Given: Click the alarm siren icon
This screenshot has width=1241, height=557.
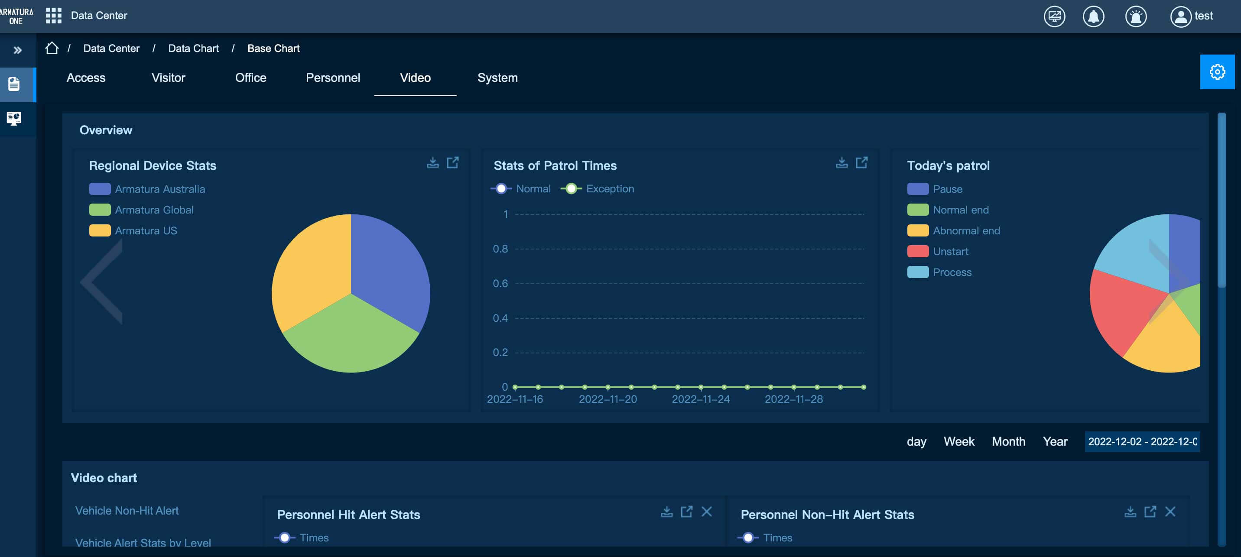Looking at the screenshot, I should pyautogui.click(x=1136, y=16).
